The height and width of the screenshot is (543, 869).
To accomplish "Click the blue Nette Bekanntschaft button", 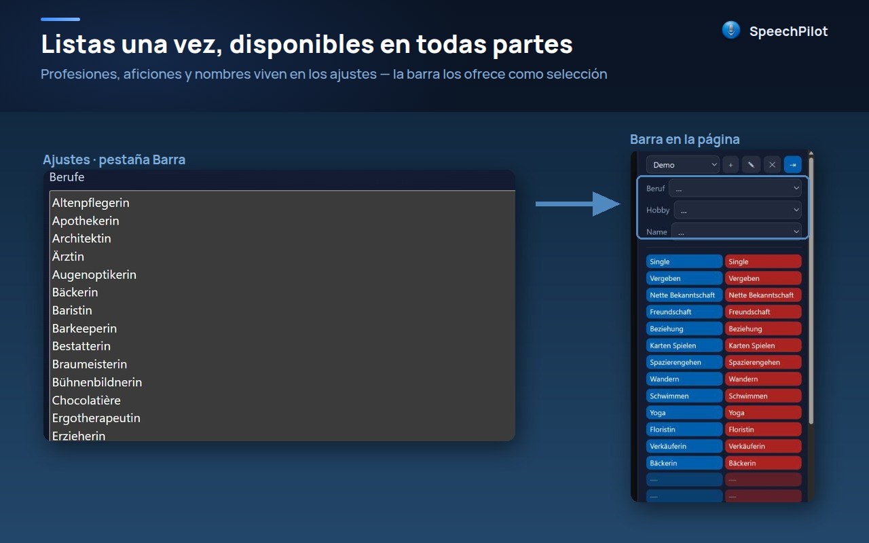I will [684, 295].
